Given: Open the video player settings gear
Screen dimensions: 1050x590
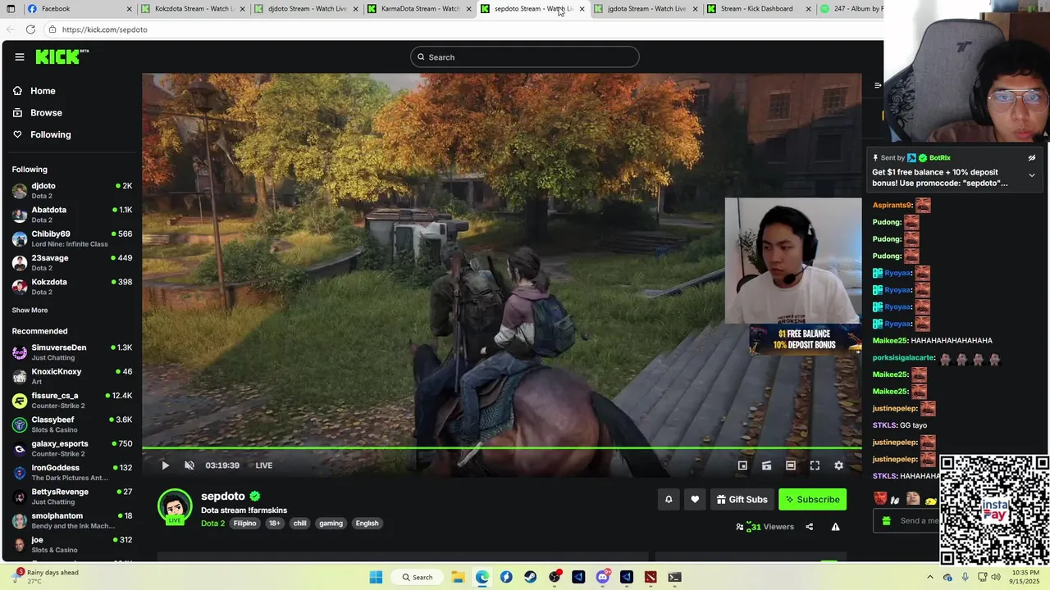Looking at the screenshot, I should point(838,465).
